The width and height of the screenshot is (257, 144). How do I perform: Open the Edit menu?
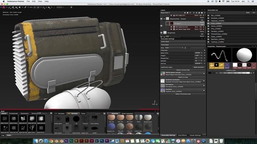coord(34,1)
